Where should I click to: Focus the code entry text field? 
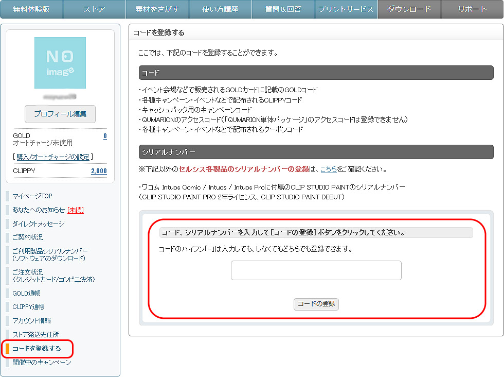[x=316, y=270]
